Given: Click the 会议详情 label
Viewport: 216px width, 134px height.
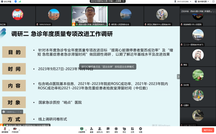Looking at the screenshot, I should coord(8,2).
